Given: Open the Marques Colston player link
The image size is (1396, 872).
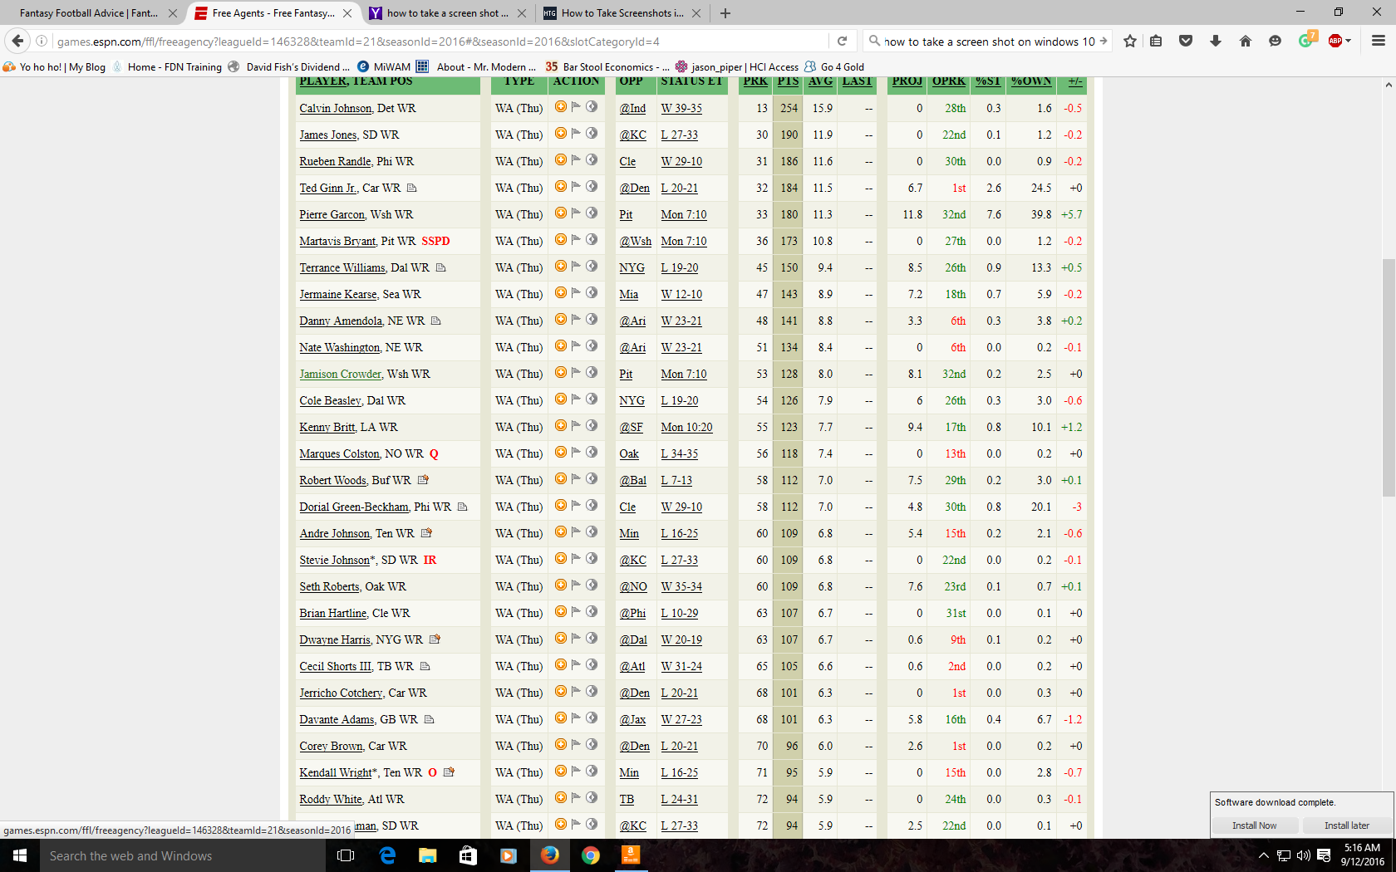Looking at the screenshot, I should point(339,453).
